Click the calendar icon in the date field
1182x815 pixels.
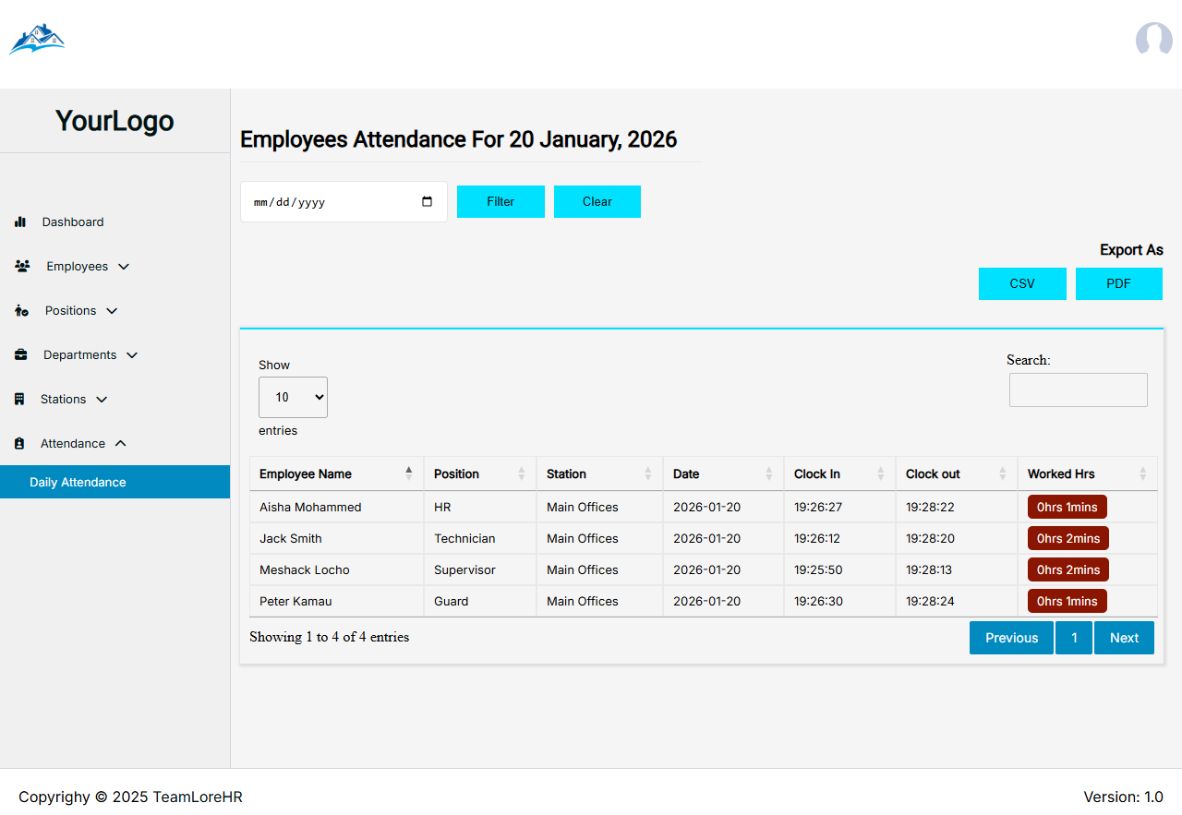pyautogui.click(x=426, y=200)
